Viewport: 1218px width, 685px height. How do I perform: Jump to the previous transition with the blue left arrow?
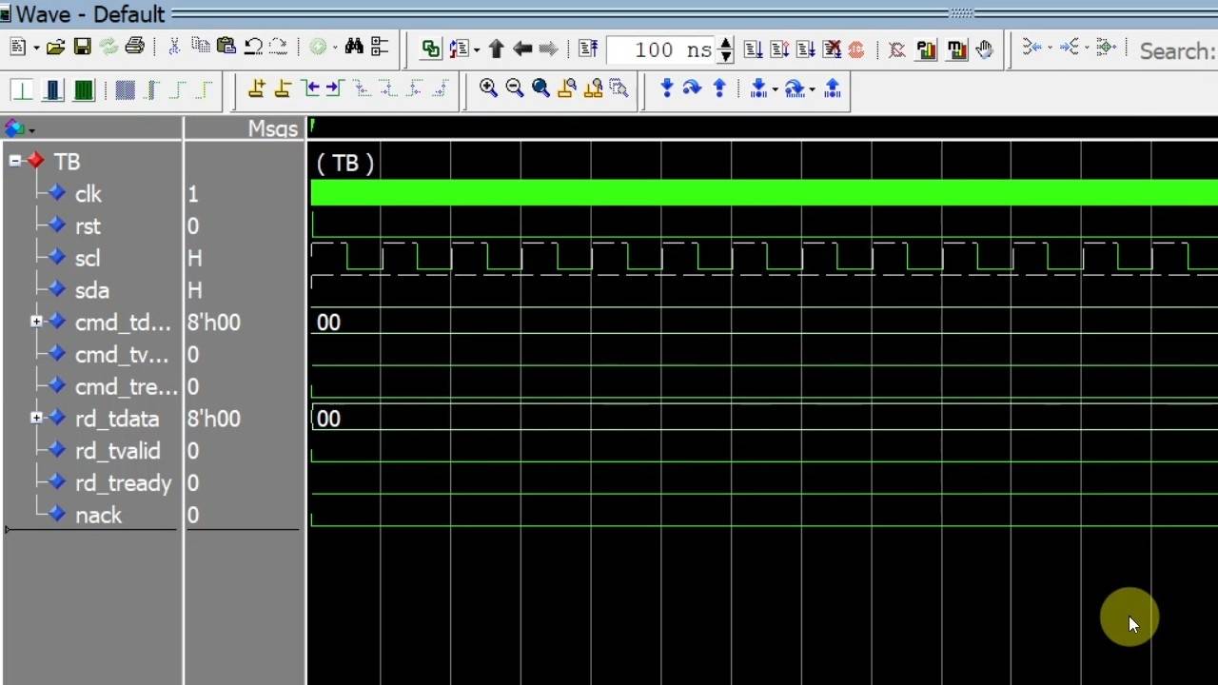point(309,88)
